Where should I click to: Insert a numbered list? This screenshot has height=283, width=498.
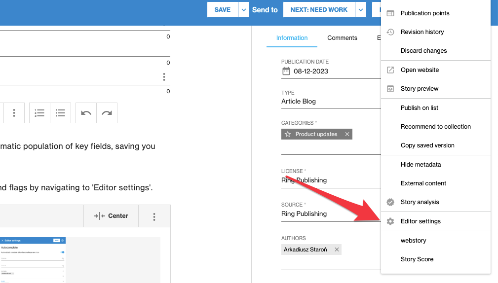coord(39,113)
